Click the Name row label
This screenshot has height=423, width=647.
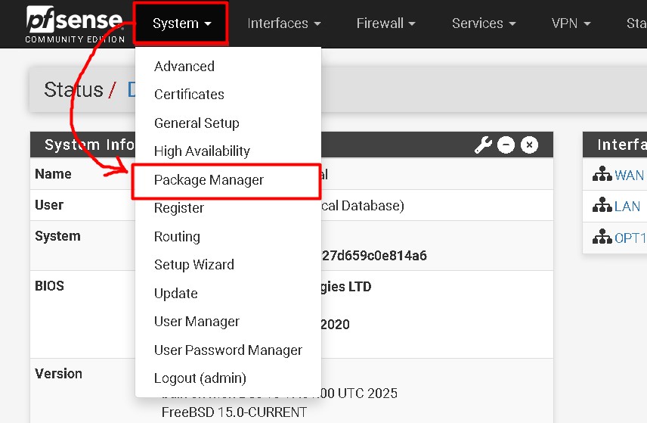(53, 173)
